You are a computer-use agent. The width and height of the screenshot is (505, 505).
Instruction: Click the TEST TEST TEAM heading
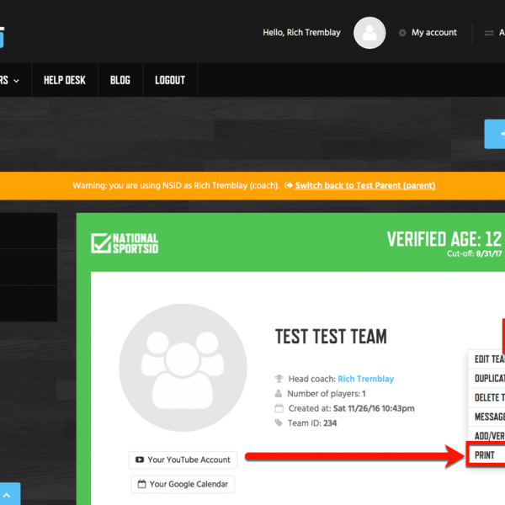coord(331,337)
